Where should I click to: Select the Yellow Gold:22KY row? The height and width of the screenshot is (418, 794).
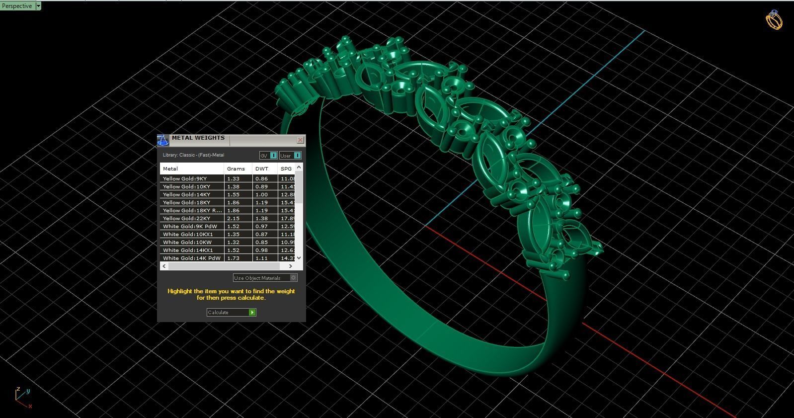[228, 218]
